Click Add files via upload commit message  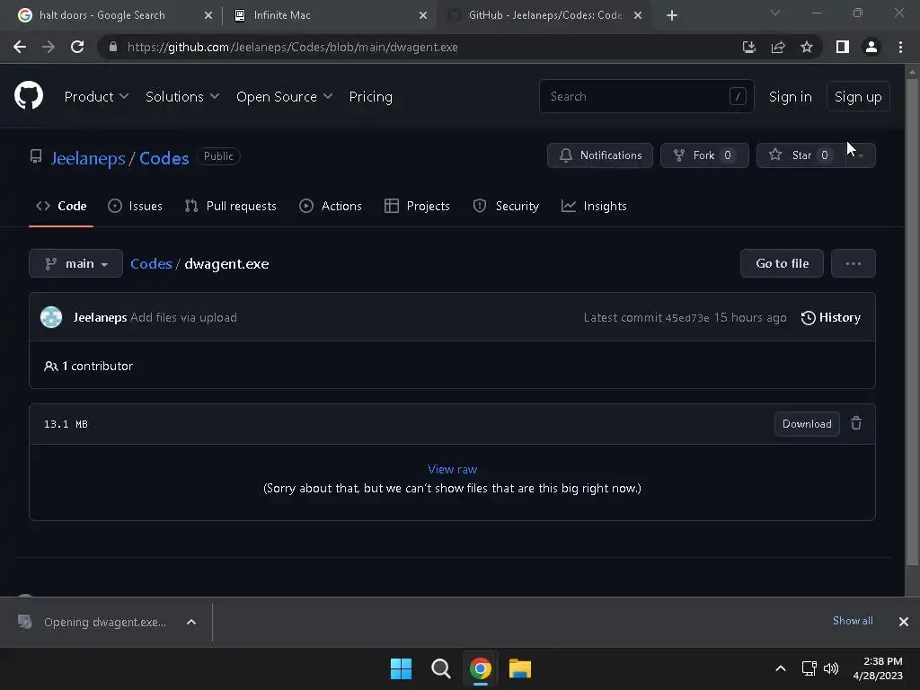183,317
